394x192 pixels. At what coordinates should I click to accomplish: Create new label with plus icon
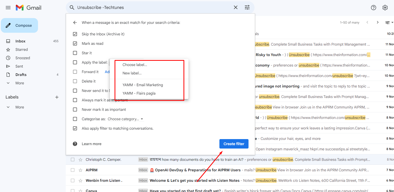57,97
